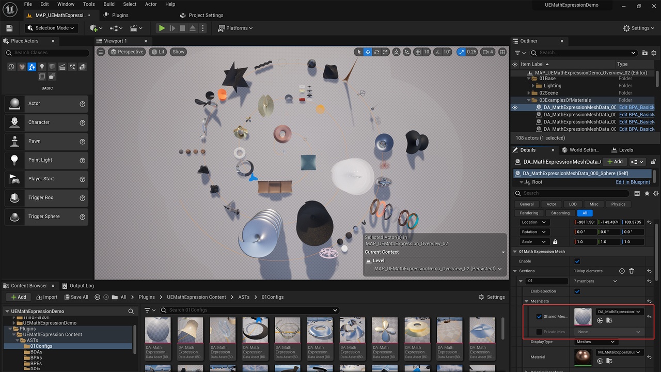Filter Details by Rendering category
The image size is (661, 372).
click(x=529, y=213)
